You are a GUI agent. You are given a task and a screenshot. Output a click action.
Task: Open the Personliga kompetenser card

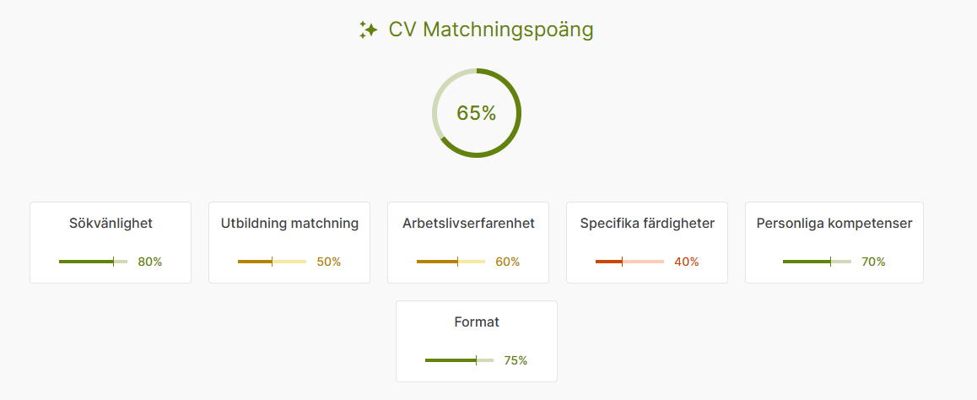coord(834,242)
